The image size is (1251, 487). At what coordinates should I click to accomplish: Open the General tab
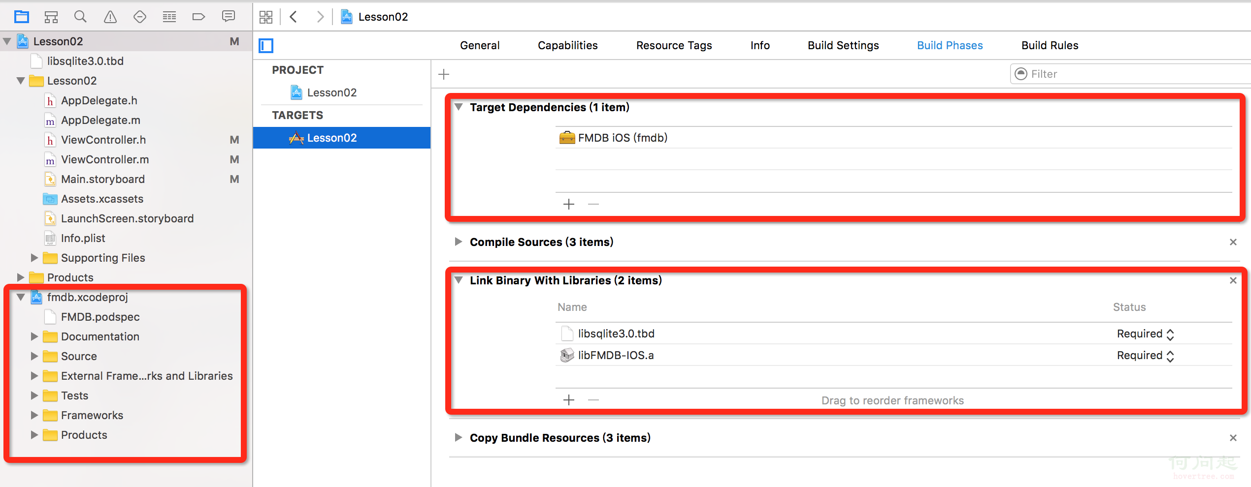tap(480, 45)
